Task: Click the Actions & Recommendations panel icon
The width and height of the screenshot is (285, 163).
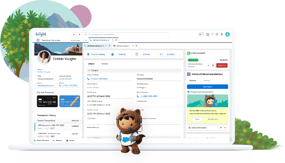Action: point(189,74)
